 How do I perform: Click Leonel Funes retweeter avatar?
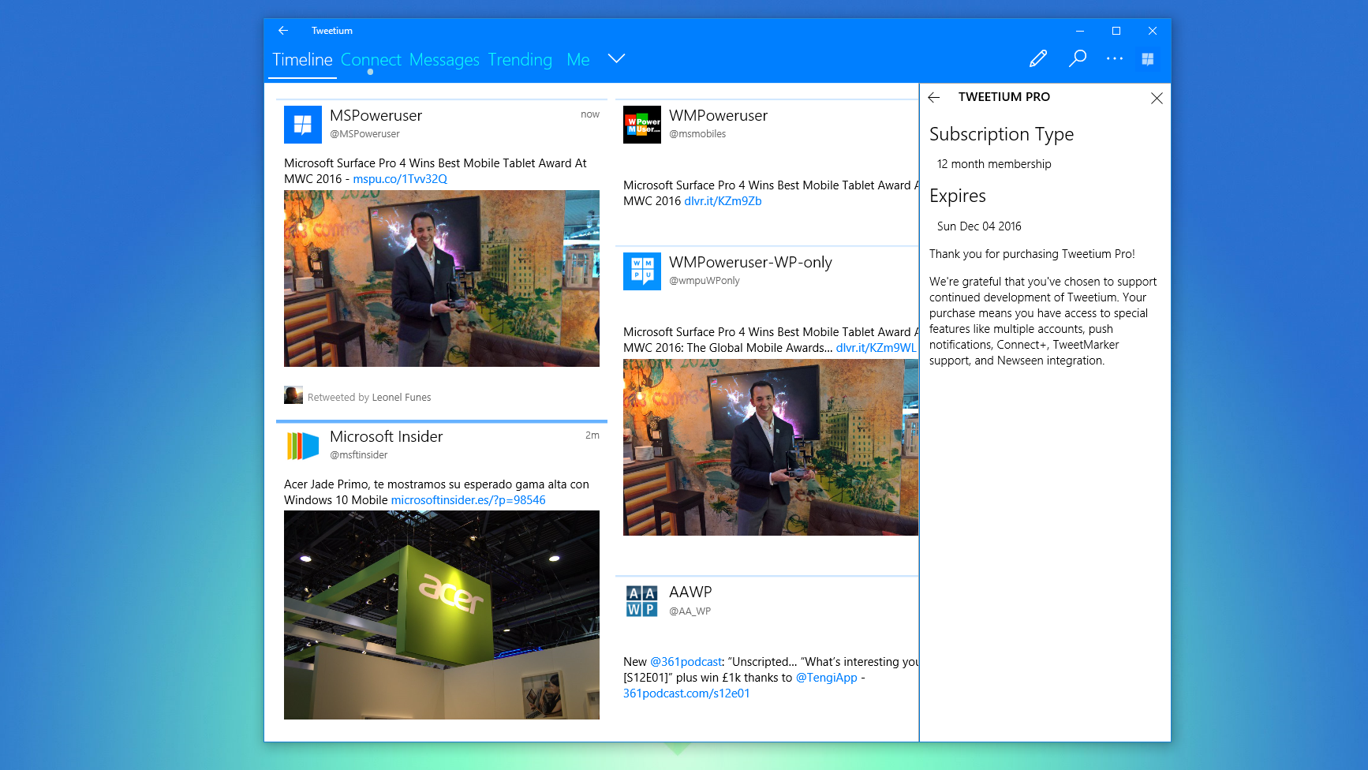tap(293, 395)
